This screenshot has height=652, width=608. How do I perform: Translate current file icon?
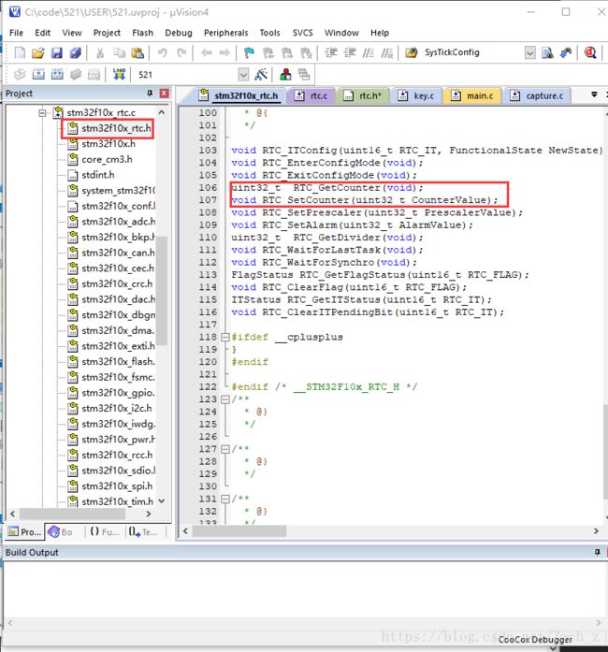coord(20,75)
